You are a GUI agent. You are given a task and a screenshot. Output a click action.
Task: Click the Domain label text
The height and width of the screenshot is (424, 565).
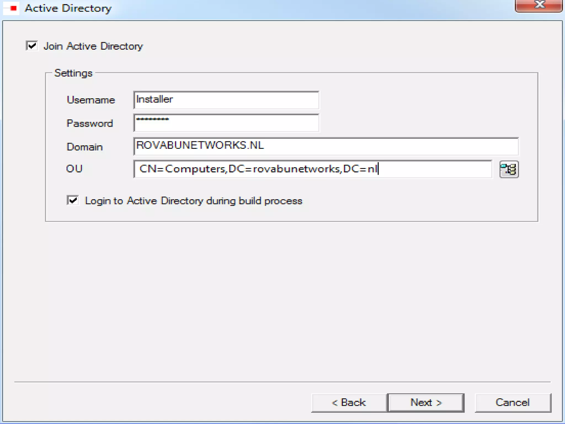pos(85,147)
